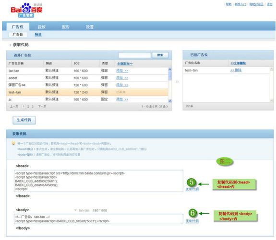Open the 帮助 help link
The image size is (276, 240).
[228, 4]
